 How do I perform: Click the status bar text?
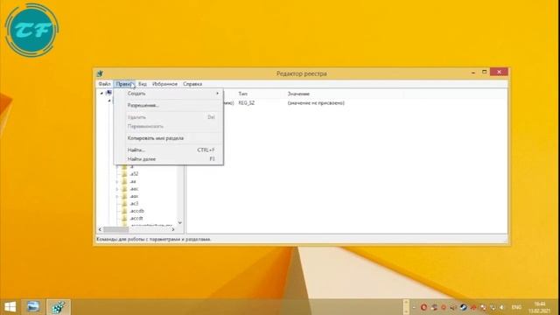click(x=154, y=239)
